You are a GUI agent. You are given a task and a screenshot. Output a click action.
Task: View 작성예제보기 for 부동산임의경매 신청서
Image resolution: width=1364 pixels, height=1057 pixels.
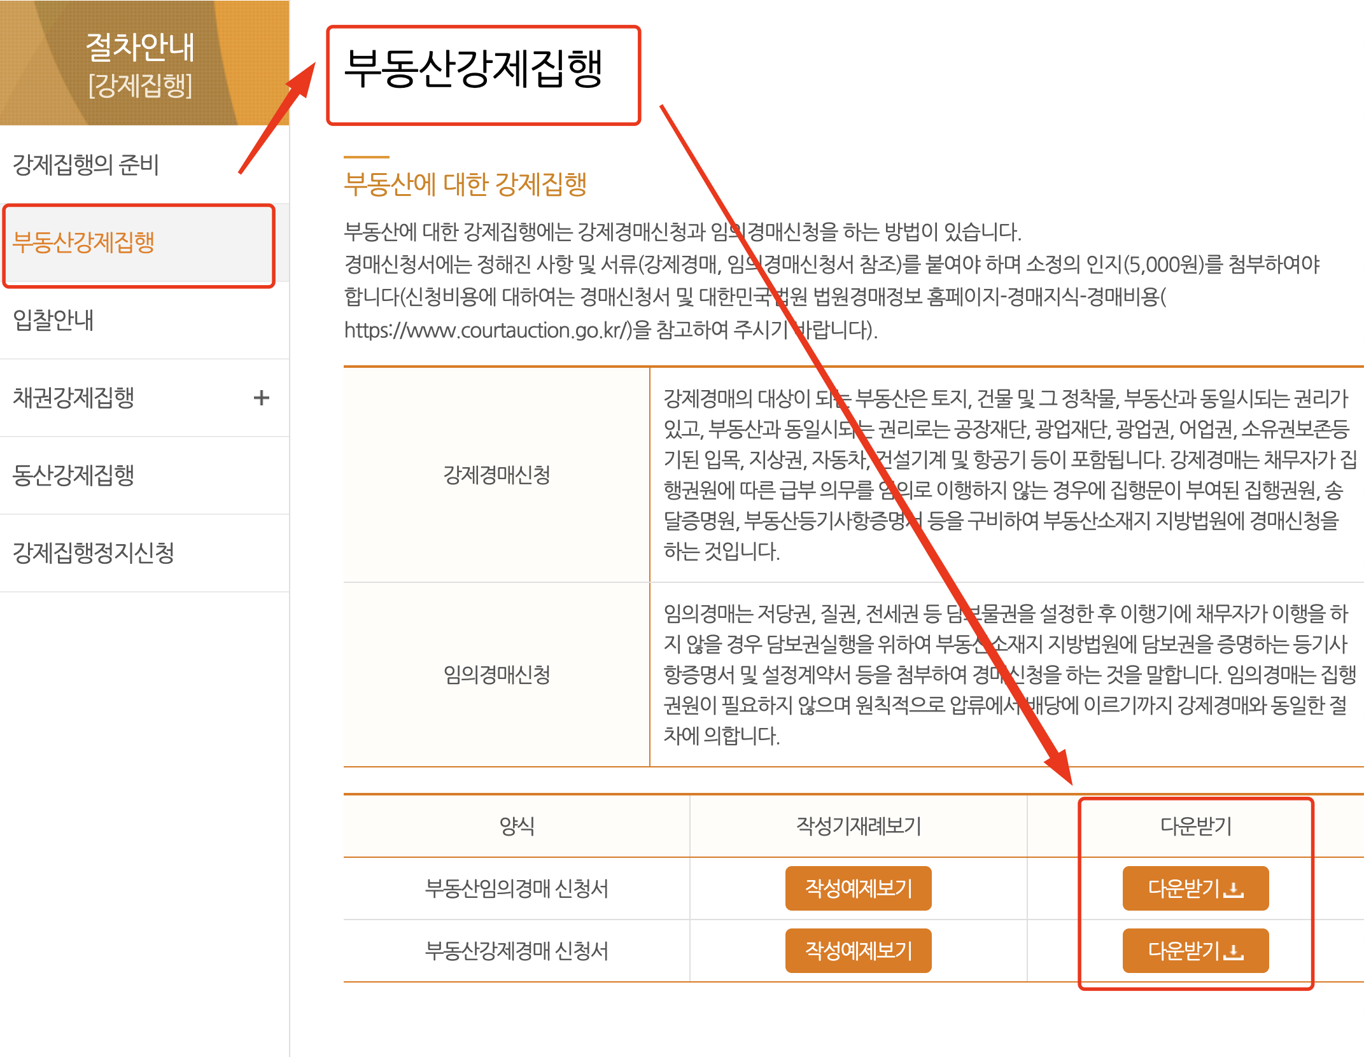(x=857, y=888)
